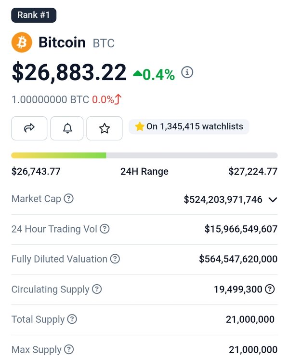Click the 24H range progress bar
The image size is (289, 358).
pos(144,155)
